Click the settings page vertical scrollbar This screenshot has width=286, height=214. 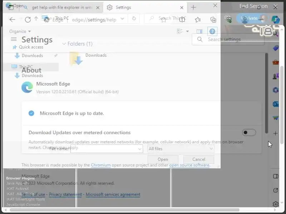pyautogui.click(x=267, y=93)
